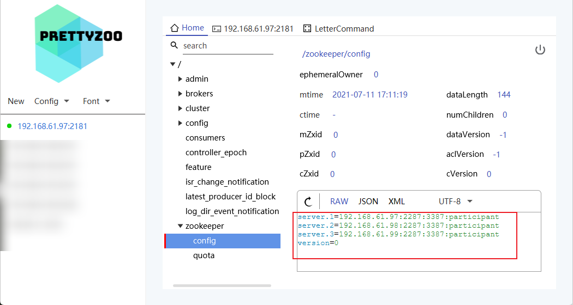Click the version=0 line in data
Image resolution: width=573 pixels, height=305 pixels.
pyautogui.click(x=318, y=243)
